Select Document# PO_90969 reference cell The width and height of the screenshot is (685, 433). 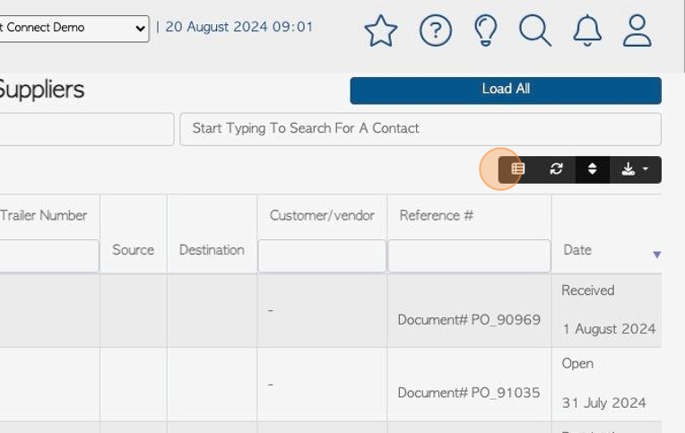pos(469,320)
